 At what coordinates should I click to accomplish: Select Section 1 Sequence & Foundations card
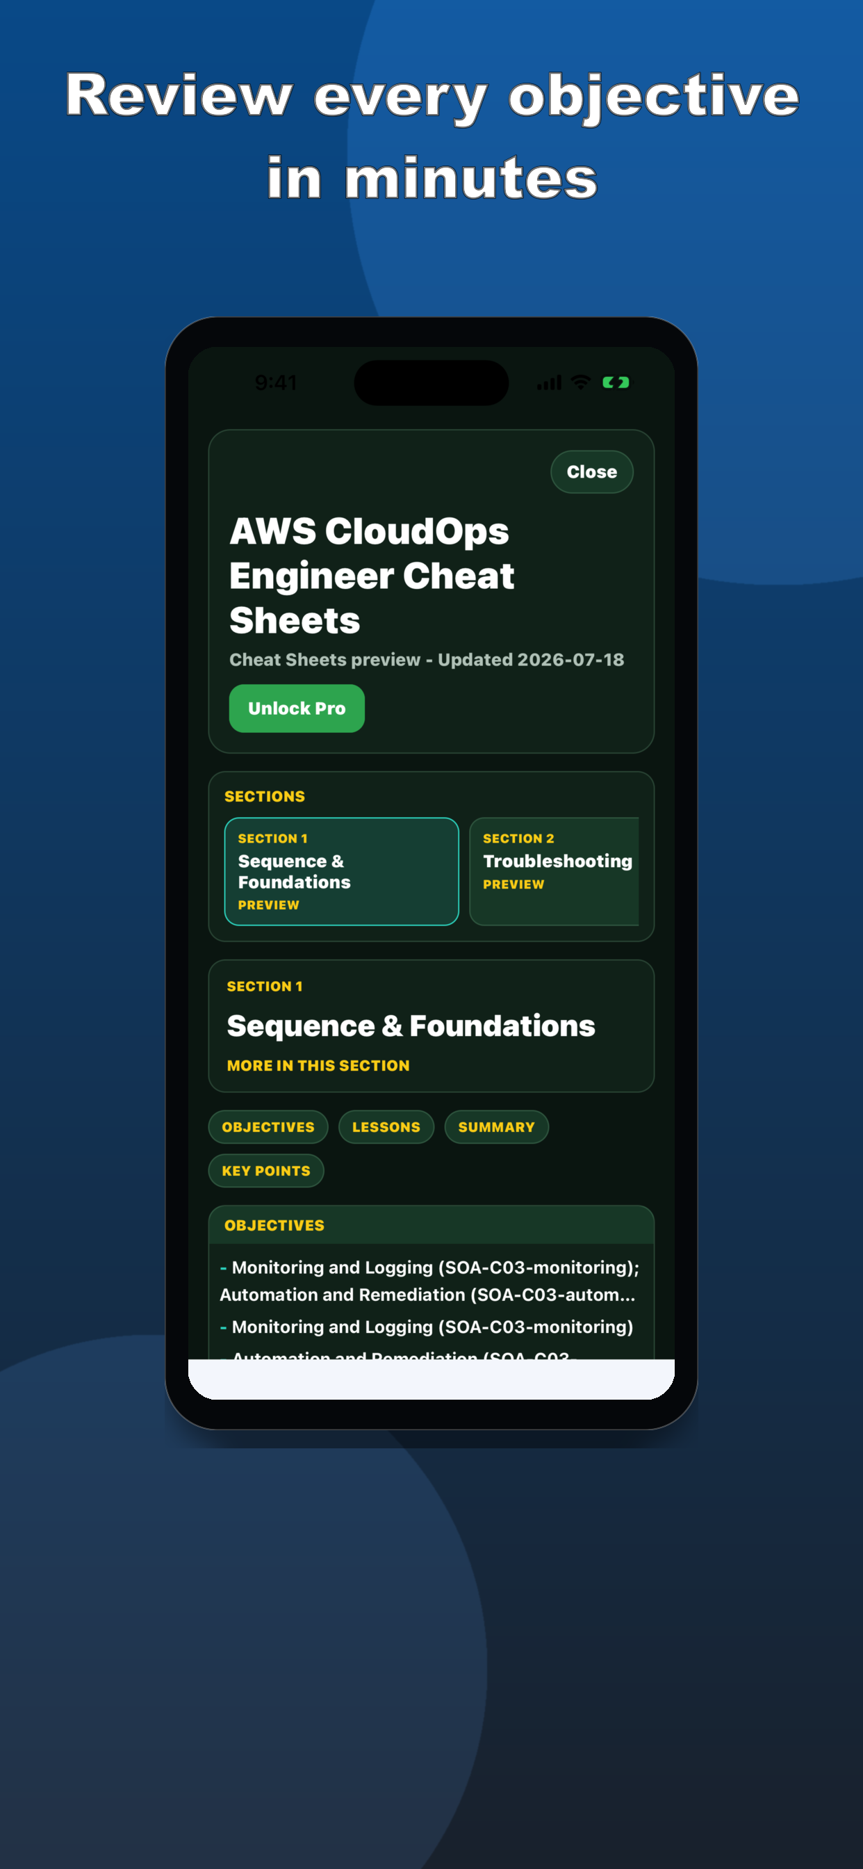point(342,871)
